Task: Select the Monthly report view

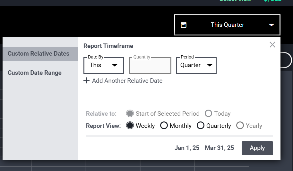Action: (x=164, y=125)
